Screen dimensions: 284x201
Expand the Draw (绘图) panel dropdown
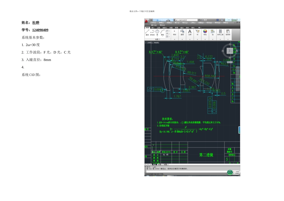click(157, 39)
